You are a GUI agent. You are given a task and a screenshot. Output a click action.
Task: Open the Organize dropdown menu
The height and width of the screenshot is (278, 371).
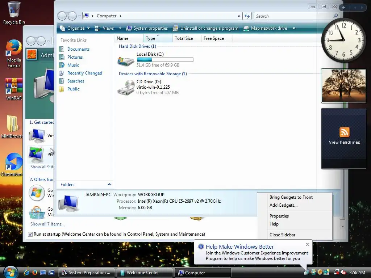pos(75,28)
